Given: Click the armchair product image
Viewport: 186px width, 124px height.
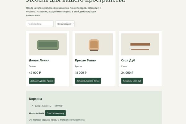Looking at the screenshot, I should point(94,44).
